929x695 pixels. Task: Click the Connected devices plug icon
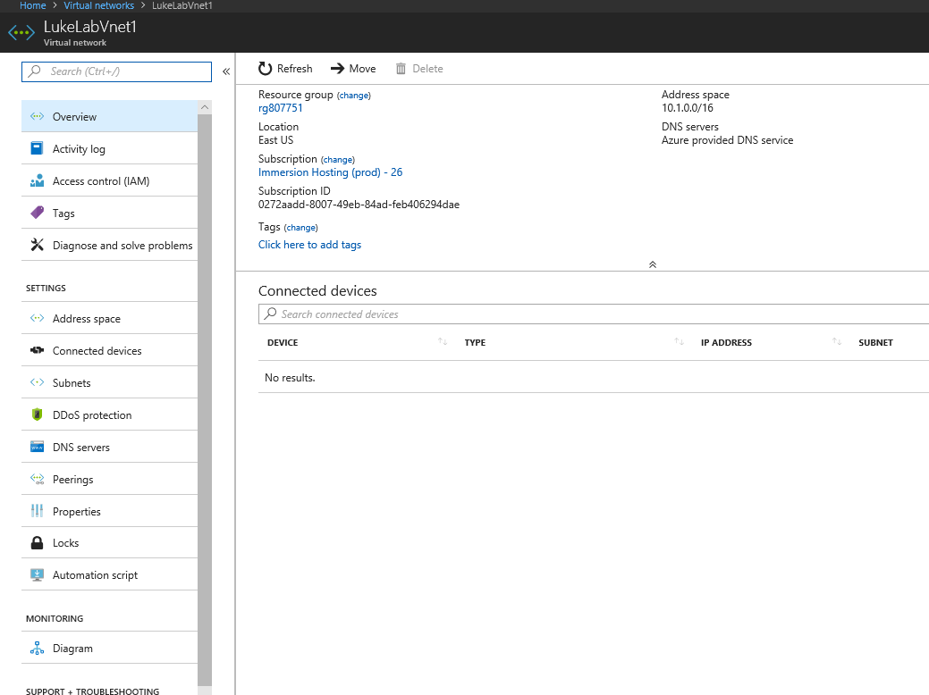[x=37, y=350]
